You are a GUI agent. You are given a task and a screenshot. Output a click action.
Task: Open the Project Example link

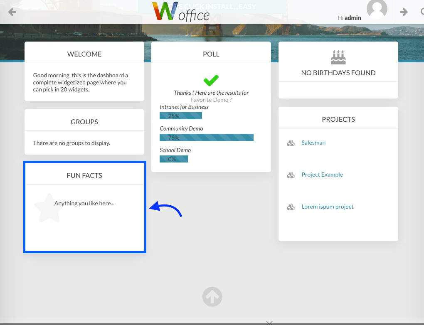click(x=322, y=175)
